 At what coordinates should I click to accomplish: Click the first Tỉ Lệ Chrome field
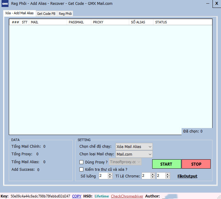coord(146,176)
